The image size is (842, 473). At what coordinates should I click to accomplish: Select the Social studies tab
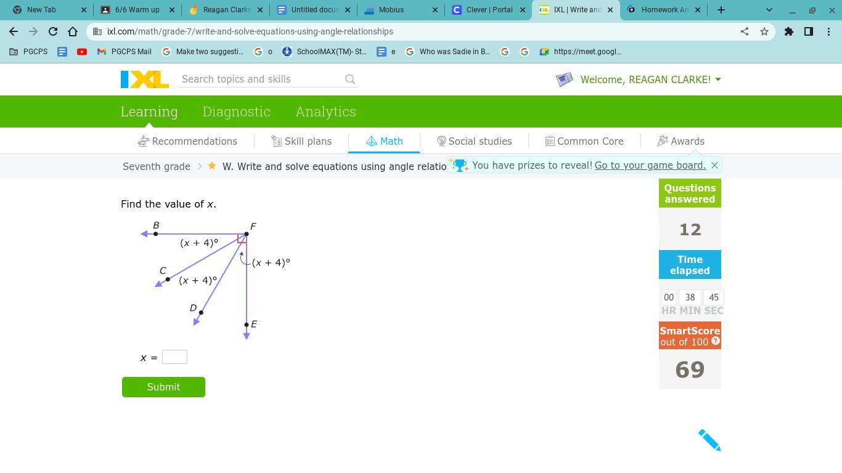click(x=474, y=141)
